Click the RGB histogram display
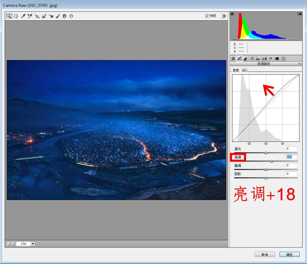The height and width of the screenshot is (264, 307). (x=266, y=26)
